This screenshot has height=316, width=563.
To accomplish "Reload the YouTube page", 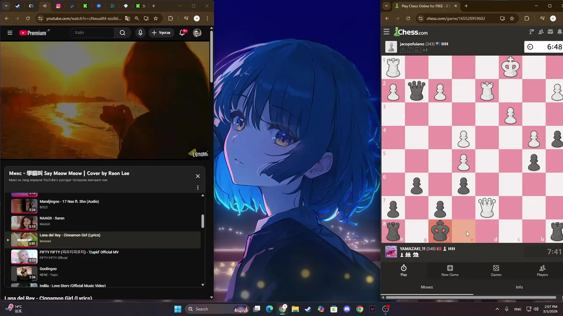I will pos(28,18).
